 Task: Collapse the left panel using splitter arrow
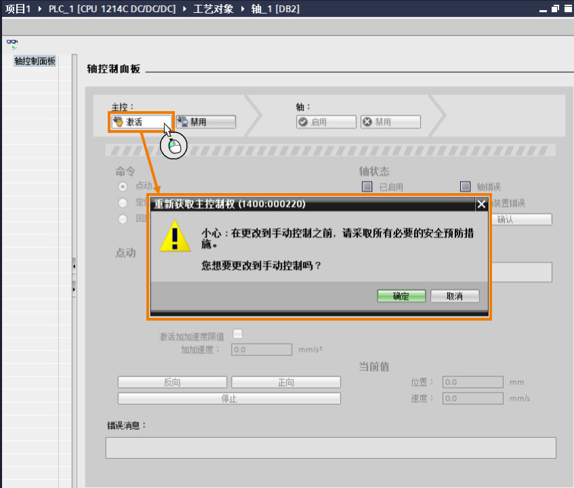click(x=74, y=266)
